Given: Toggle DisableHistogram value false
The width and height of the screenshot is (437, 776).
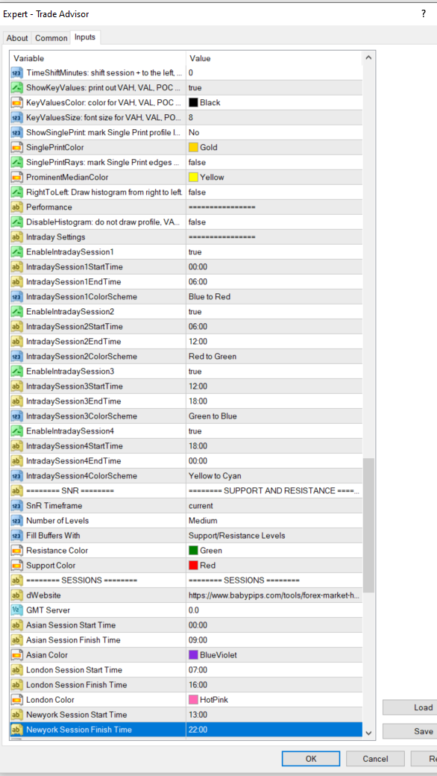Looking at the screenshot, I should [274, 222].
